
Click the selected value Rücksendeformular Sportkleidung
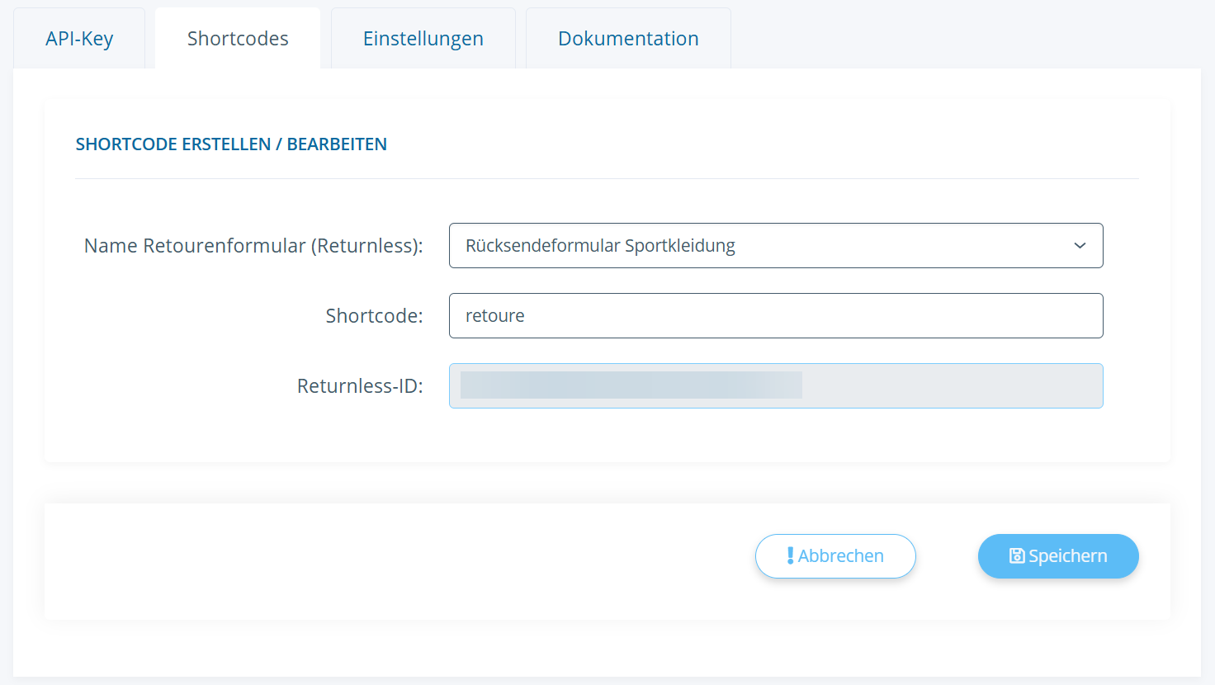pos(600,246)
